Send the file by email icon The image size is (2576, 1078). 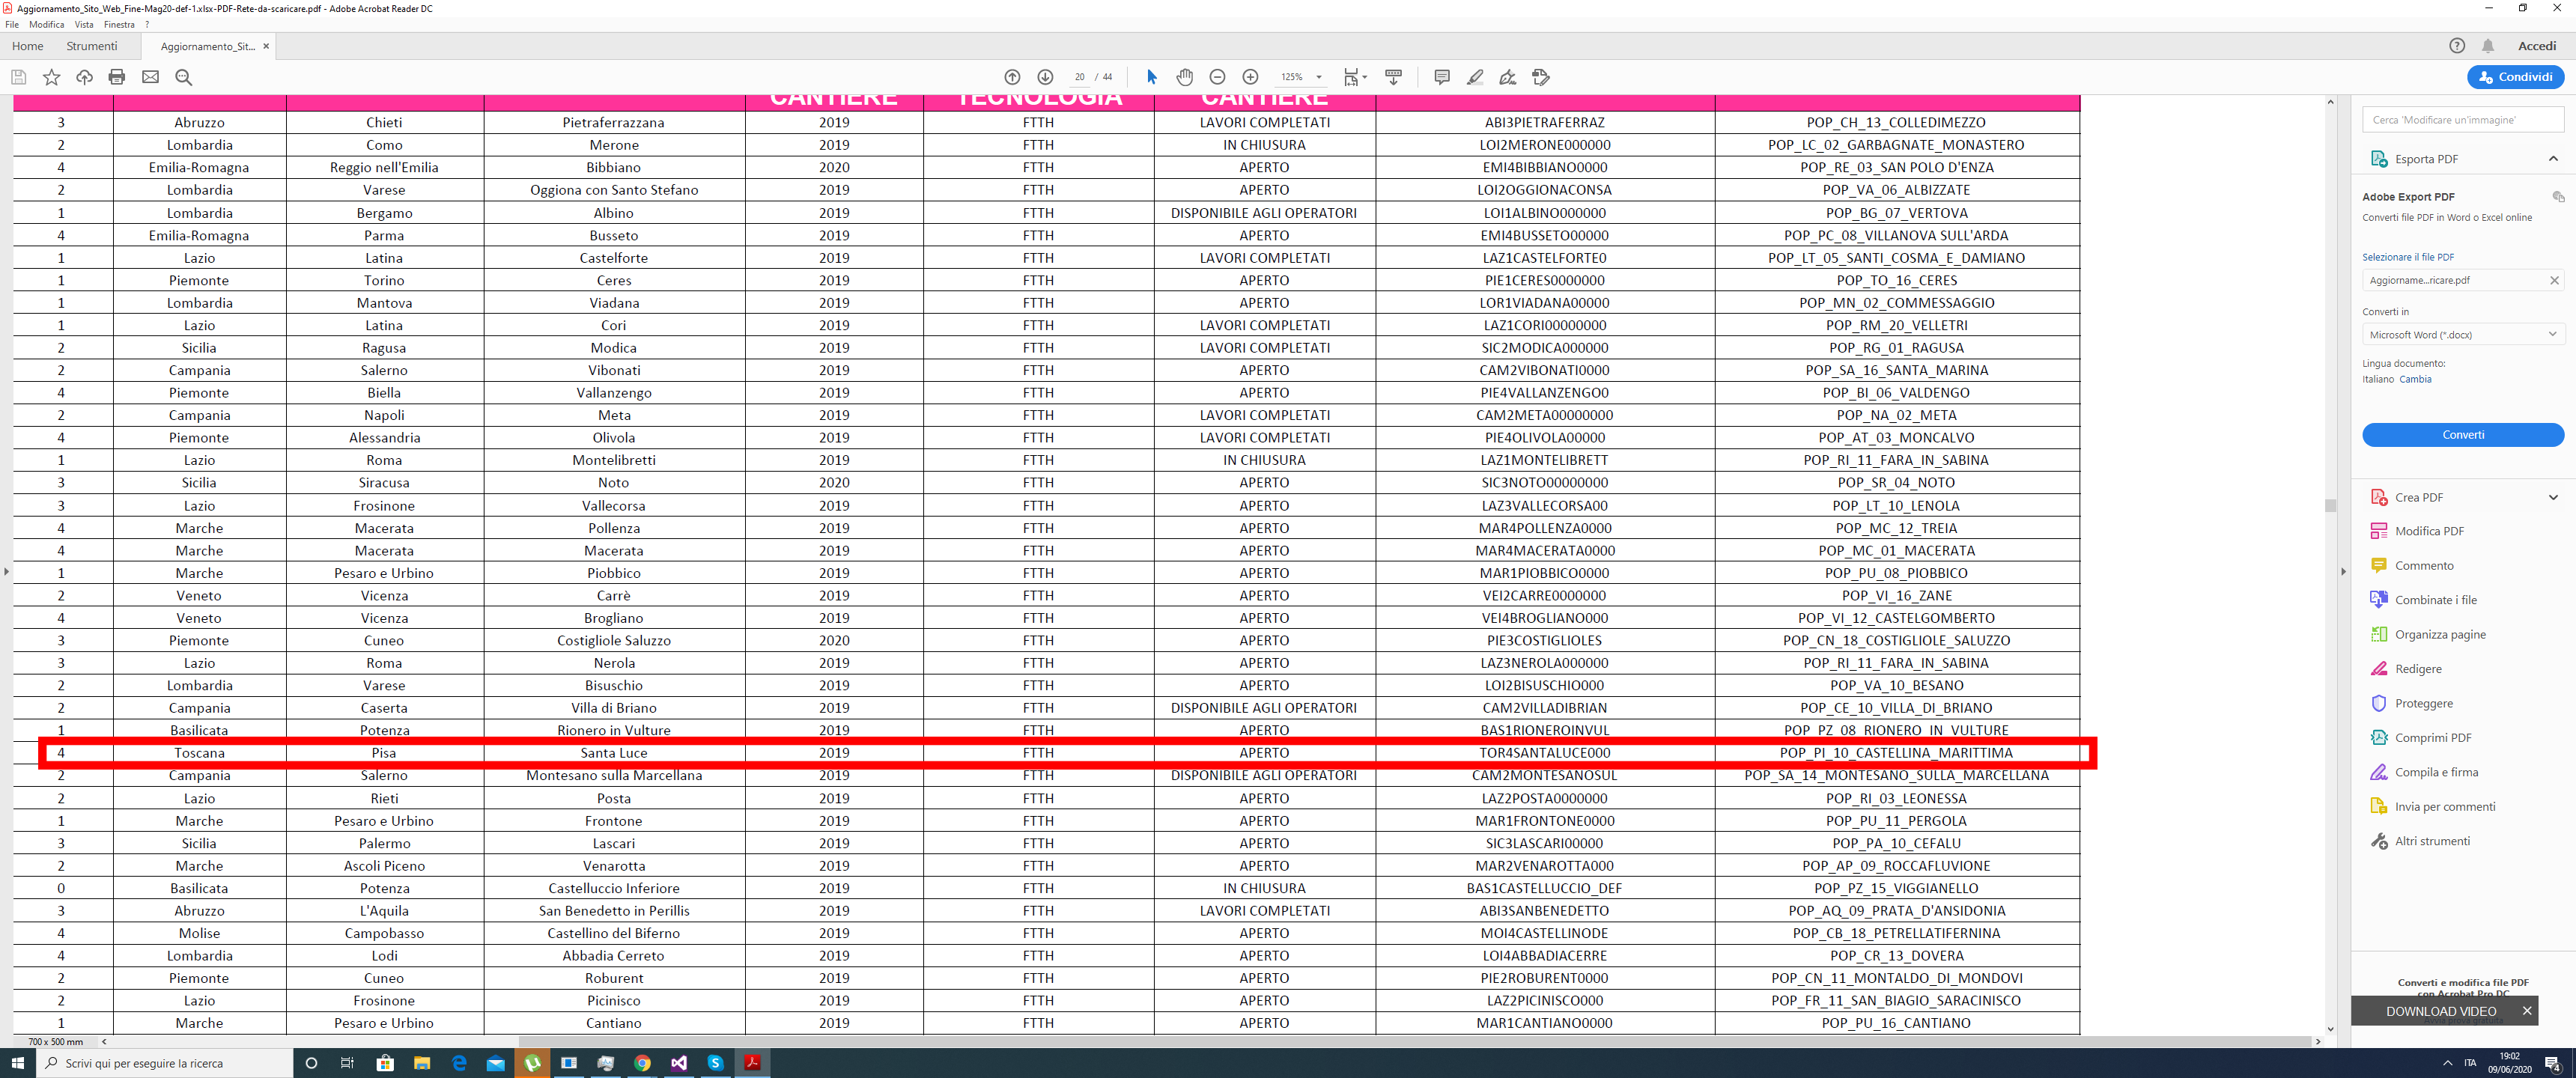150,77
